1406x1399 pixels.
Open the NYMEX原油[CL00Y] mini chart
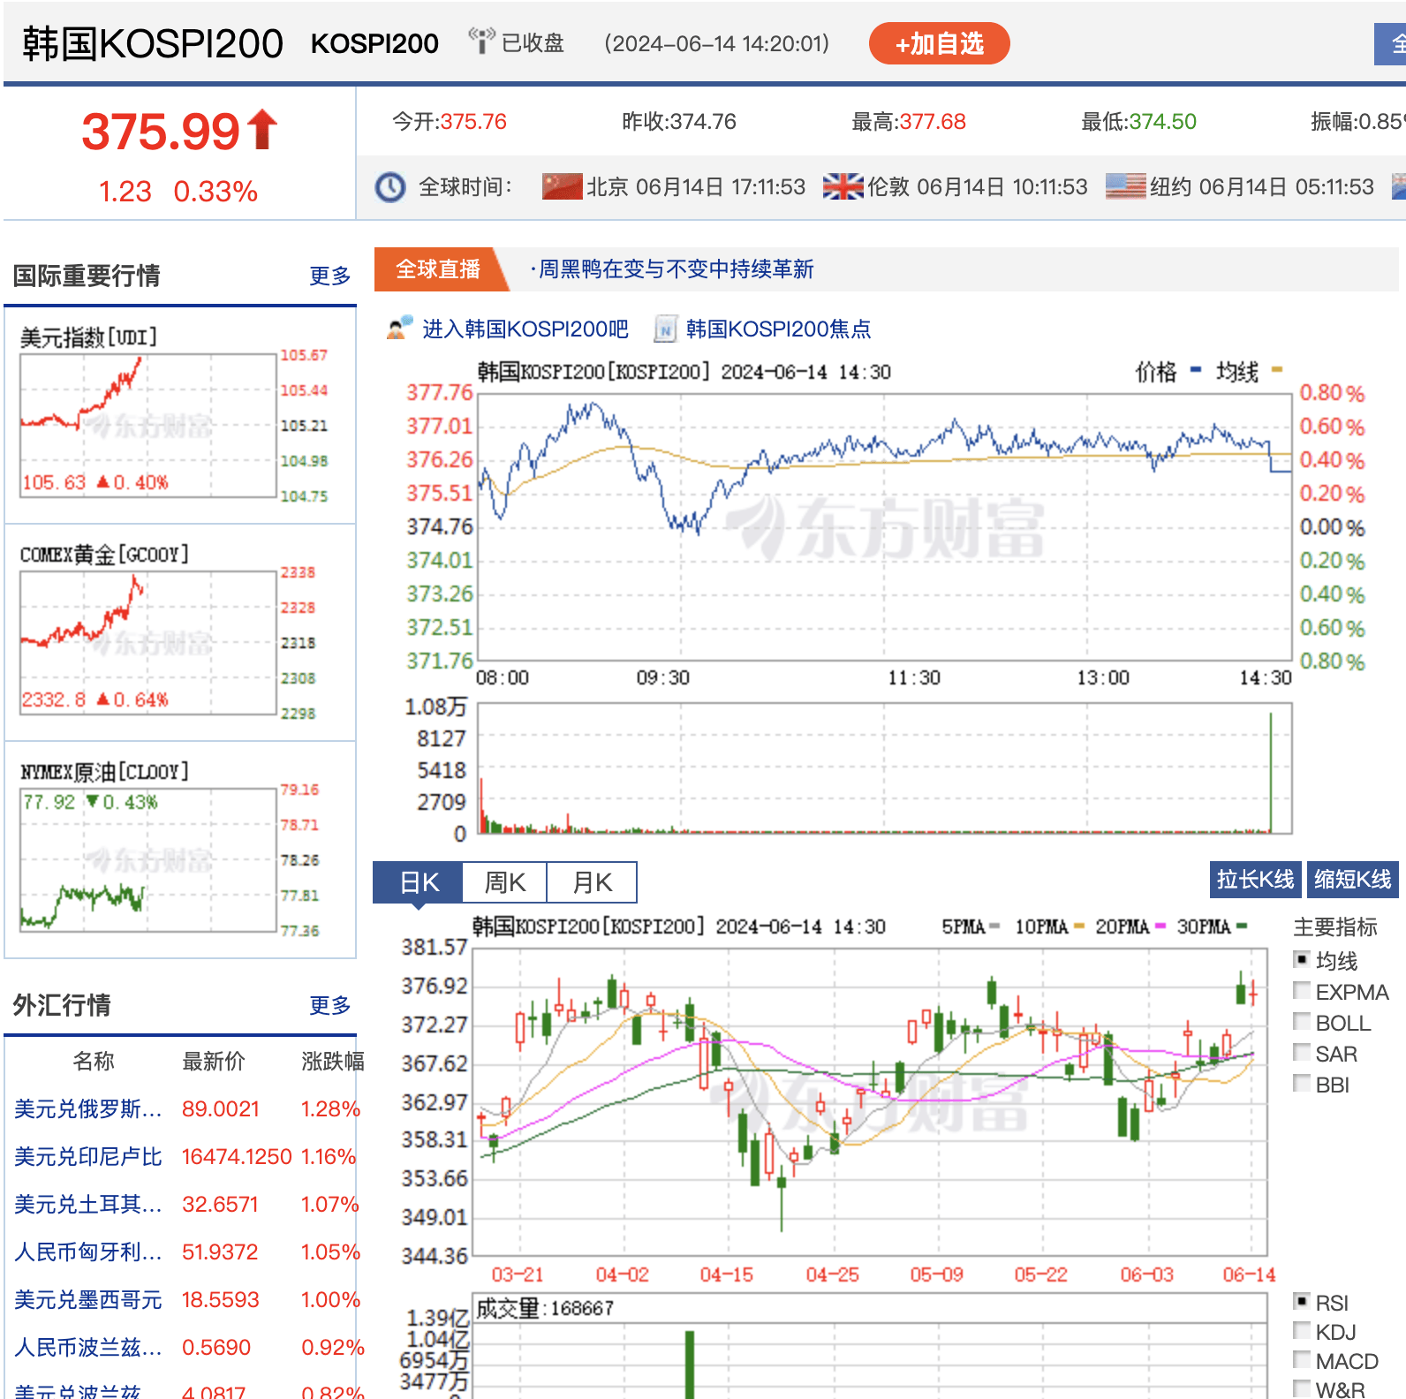point(180,851)
